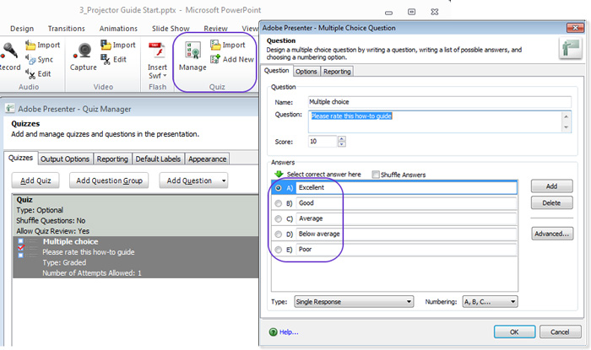
Task: Select radio button for answer B Good
Action: point(278,203)
